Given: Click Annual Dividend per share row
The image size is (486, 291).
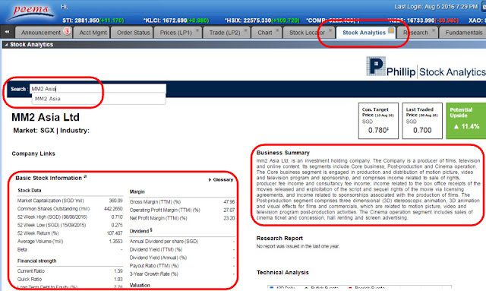Looking at the screenshot, I should pos(182,241).
